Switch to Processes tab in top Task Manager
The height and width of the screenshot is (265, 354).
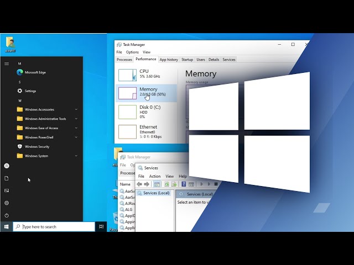tap(124, 60)
